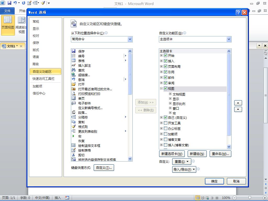Expand the 显示比例 group node

point(170,103)
